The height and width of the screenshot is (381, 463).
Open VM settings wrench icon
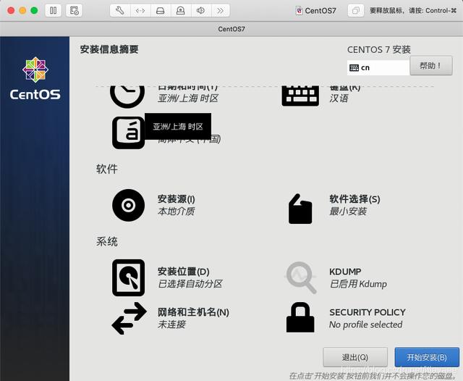tap(119, 11)
